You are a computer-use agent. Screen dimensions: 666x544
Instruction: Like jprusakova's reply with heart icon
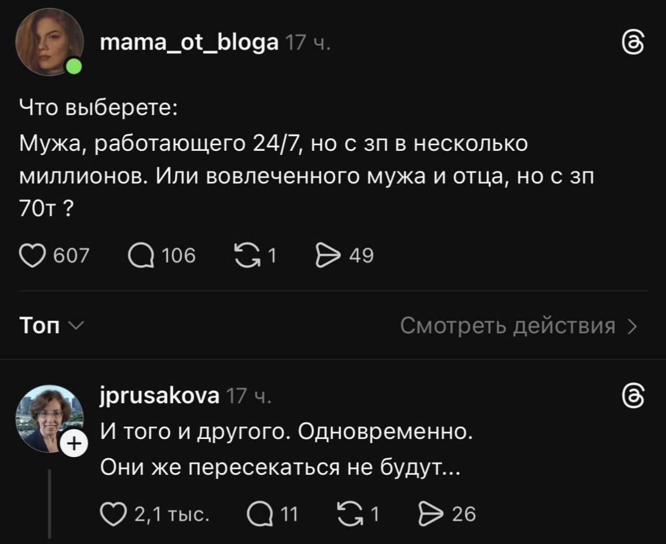114,514
